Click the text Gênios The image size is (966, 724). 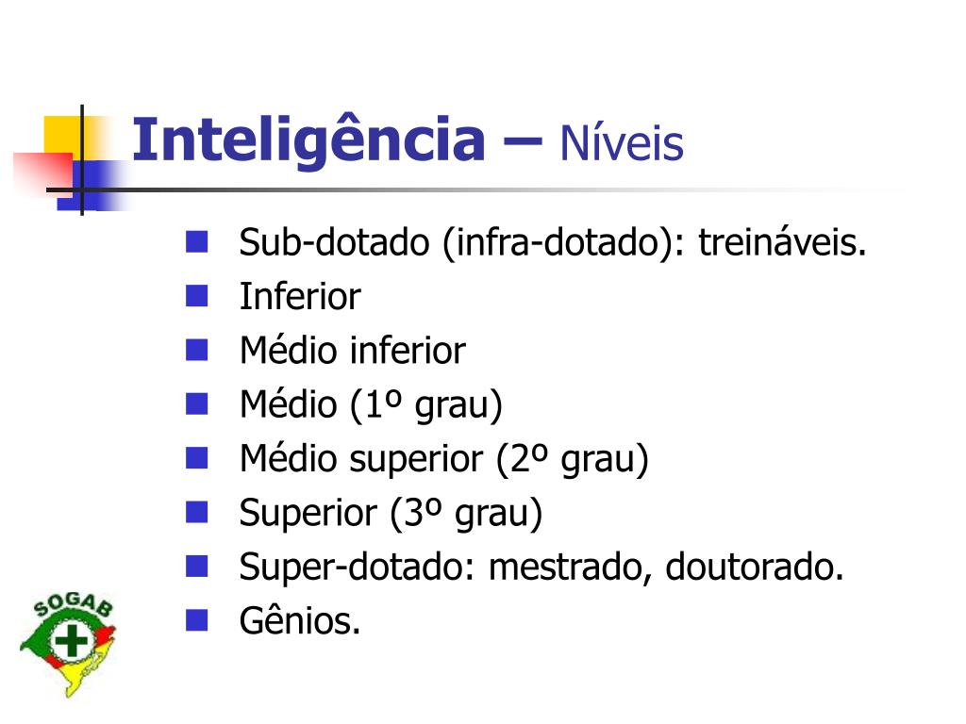pos(299,619)
